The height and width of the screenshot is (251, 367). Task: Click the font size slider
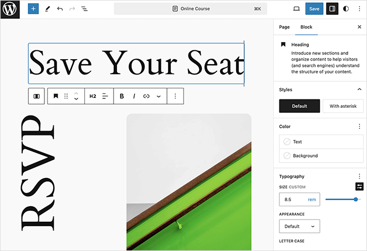pos(343,199)
